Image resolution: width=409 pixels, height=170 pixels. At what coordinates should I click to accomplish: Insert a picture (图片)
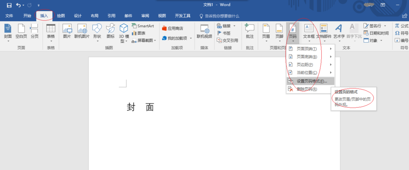click(67, 31)
